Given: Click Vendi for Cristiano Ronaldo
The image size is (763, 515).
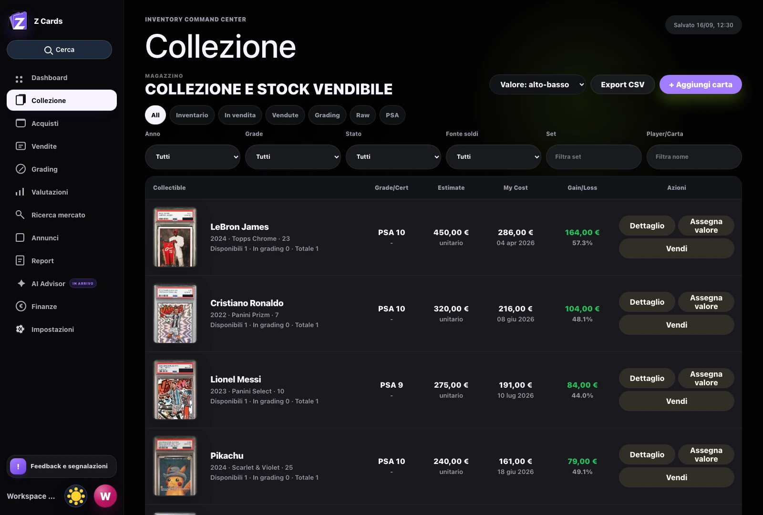Looking at the screenshot, I should pyautogui.click(x=677, y=325).
